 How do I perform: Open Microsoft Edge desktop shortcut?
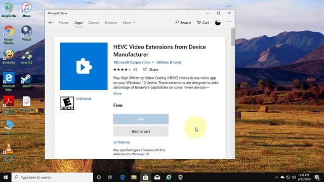coord(9,82)
